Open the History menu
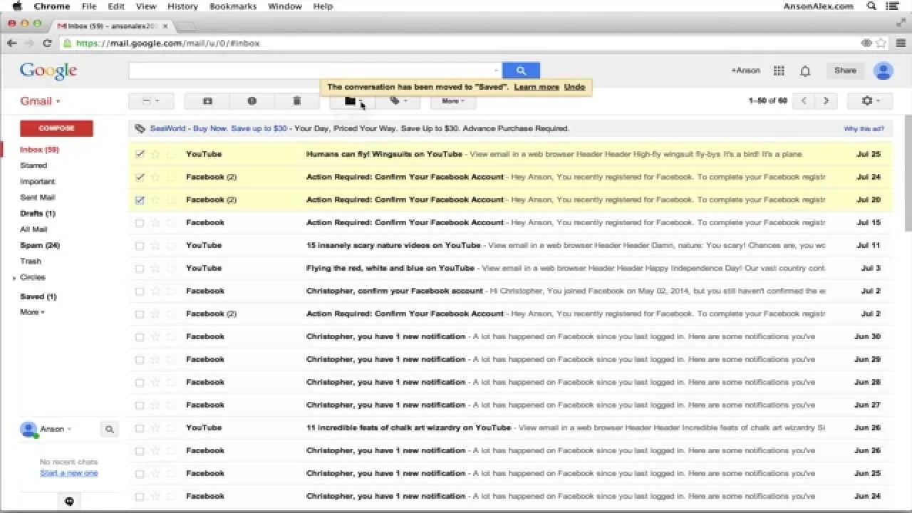 coord(182,6)
